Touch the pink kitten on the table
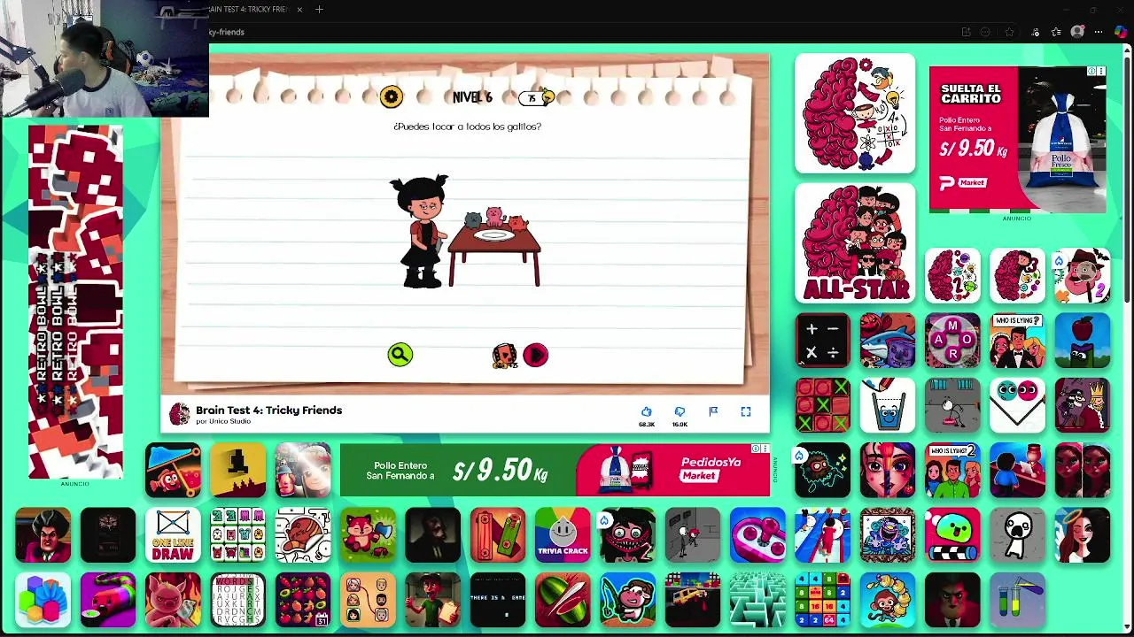Screen dimensions: 1134x637 [494, 216]
